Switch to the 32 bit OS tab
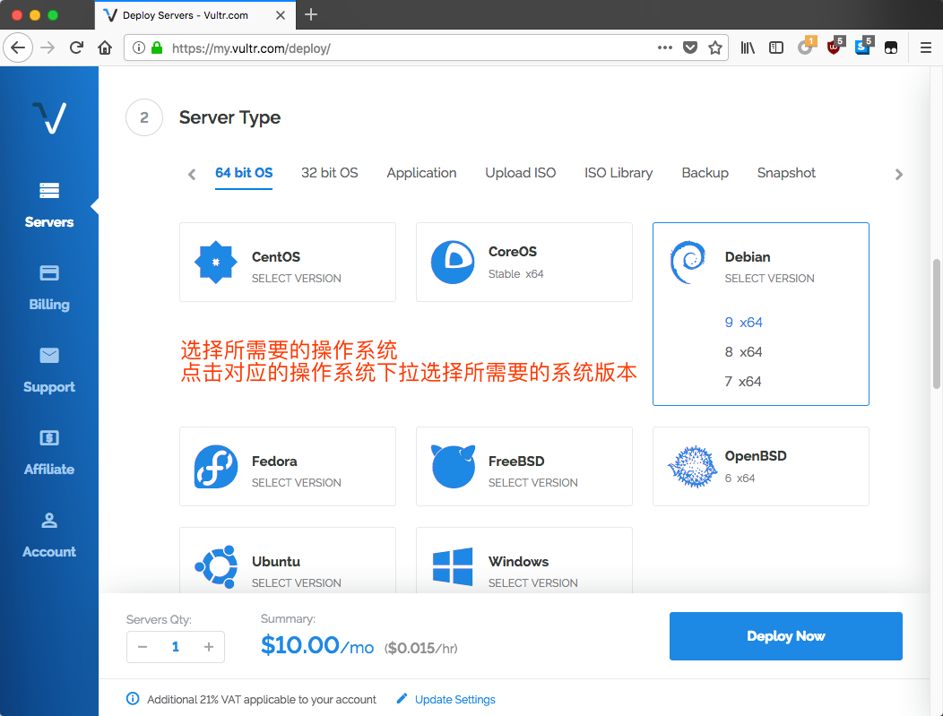The image size is (943, 716). 330,173
